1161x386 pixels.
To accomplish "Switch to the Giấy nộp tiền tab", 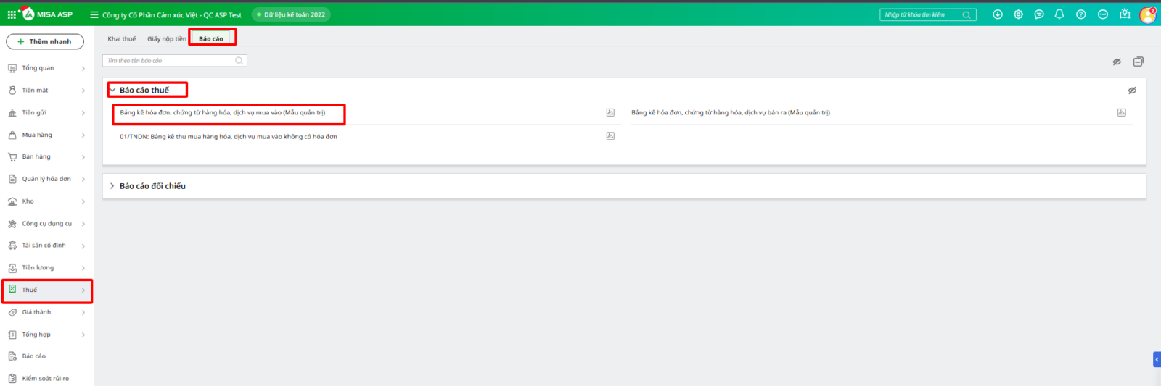I will click(x=166, y=39).
